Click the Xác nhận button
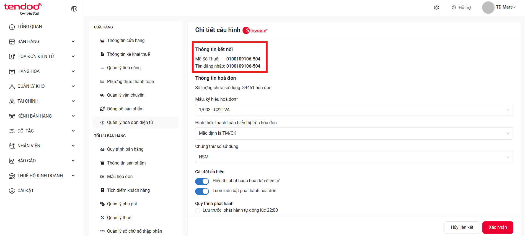525x236 pixels. 498,227
